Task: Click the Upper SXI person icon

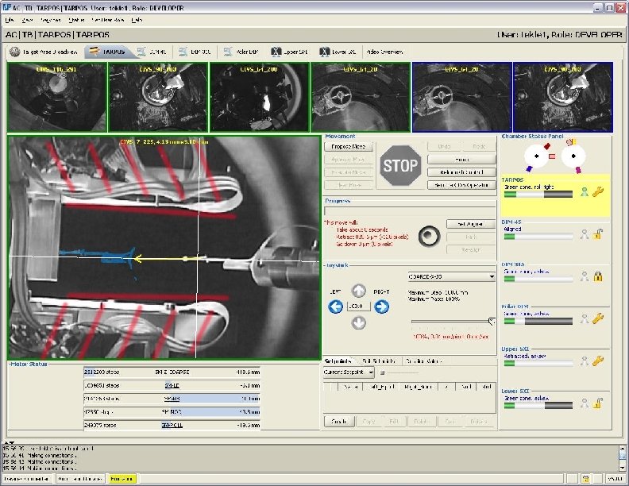Action: [585, 361]
